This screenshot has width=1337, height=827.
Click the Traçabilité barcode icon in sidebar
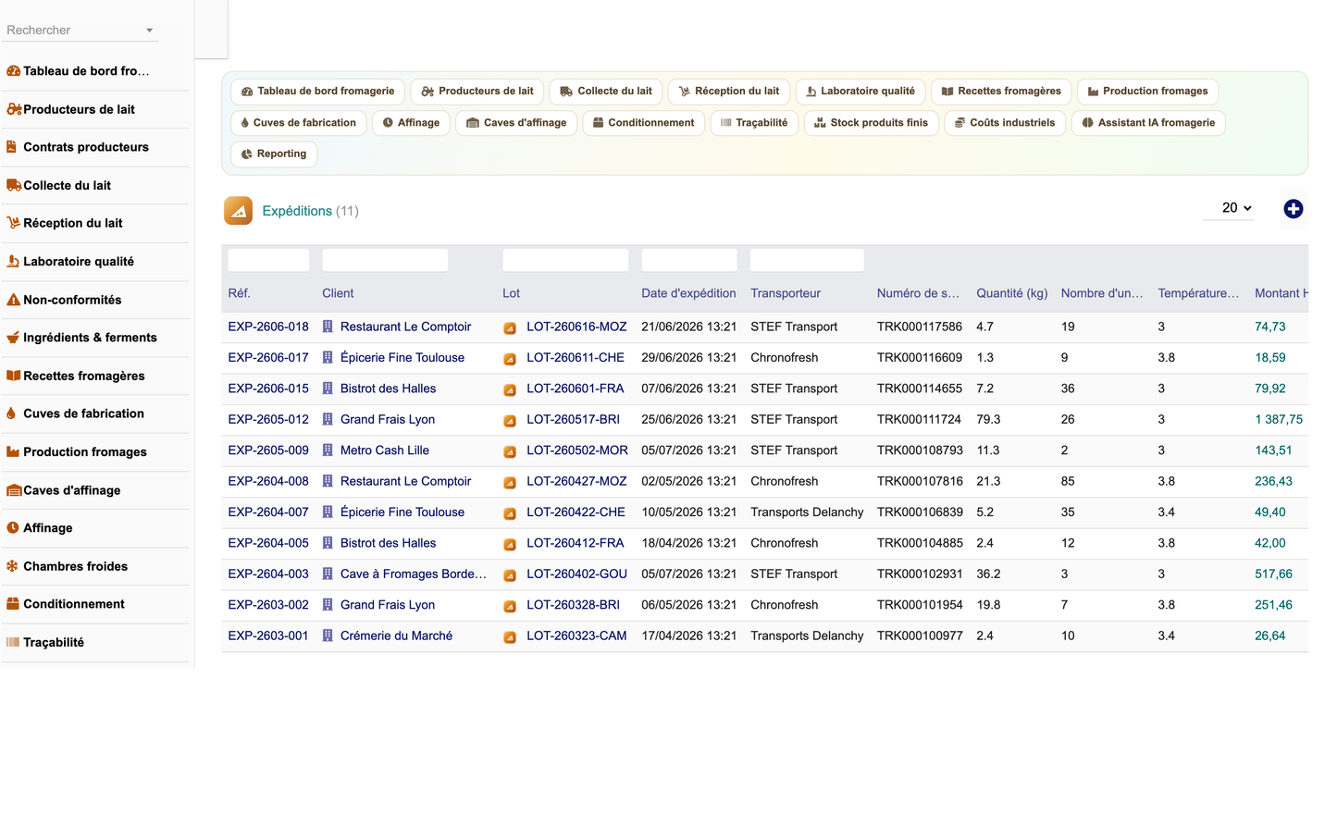coord(13,642)
